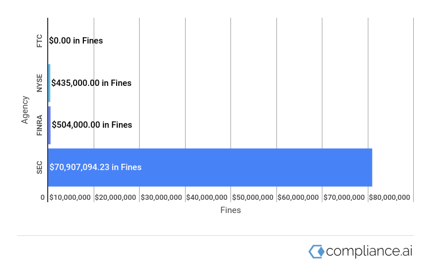Click the $10,000,000 tick label
The height and width of the screenshot is (268, 431).
(x=70, y=198)
